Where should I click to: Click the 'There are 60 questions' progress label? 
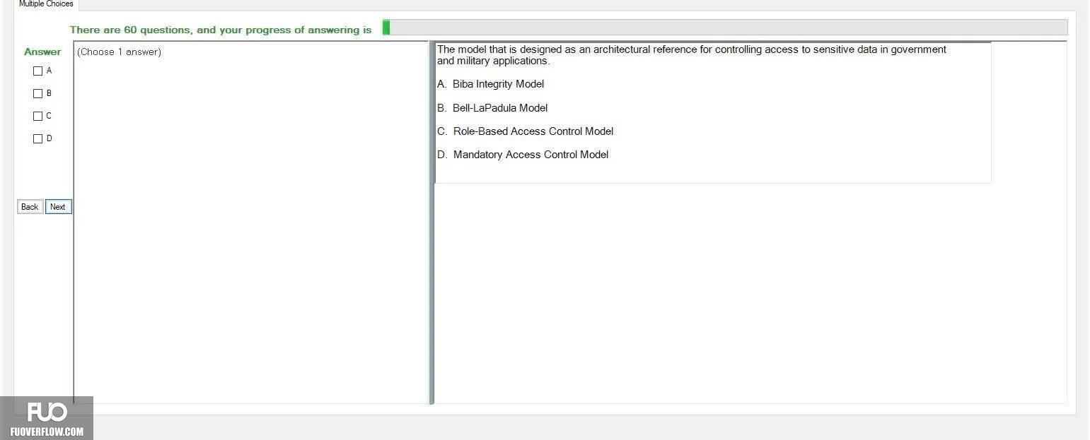(221, 30)
